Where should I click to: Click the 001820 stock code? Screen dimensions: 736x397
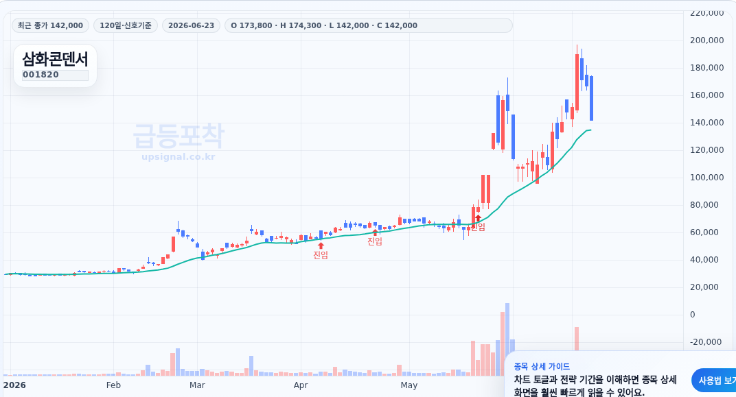55,75
